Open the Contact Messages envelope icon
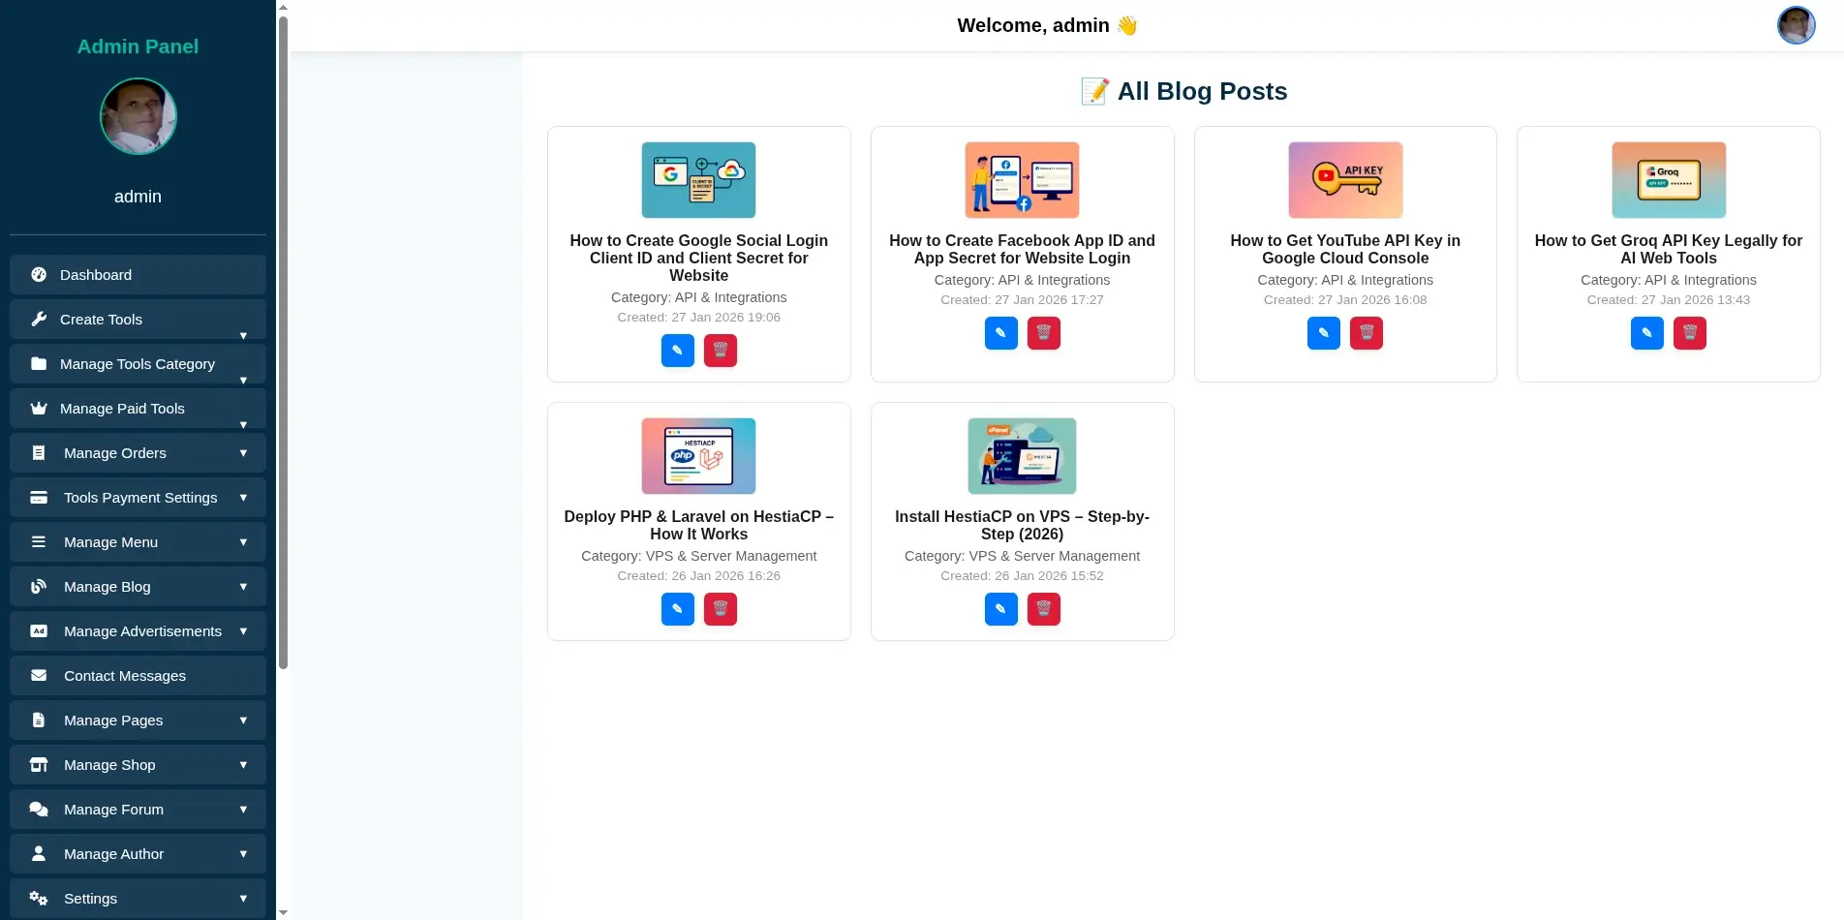1844x920 pixels. [x=39, y=675]
